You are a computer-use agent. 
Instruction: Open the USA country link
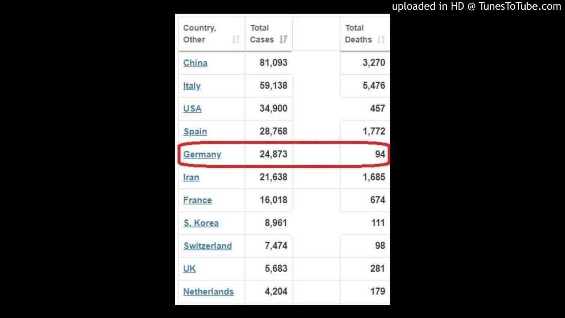[x=192, y=109]
